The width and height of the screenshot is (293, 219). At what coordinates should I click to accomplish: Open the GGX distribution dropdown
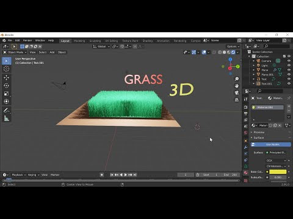pos(276,161)
